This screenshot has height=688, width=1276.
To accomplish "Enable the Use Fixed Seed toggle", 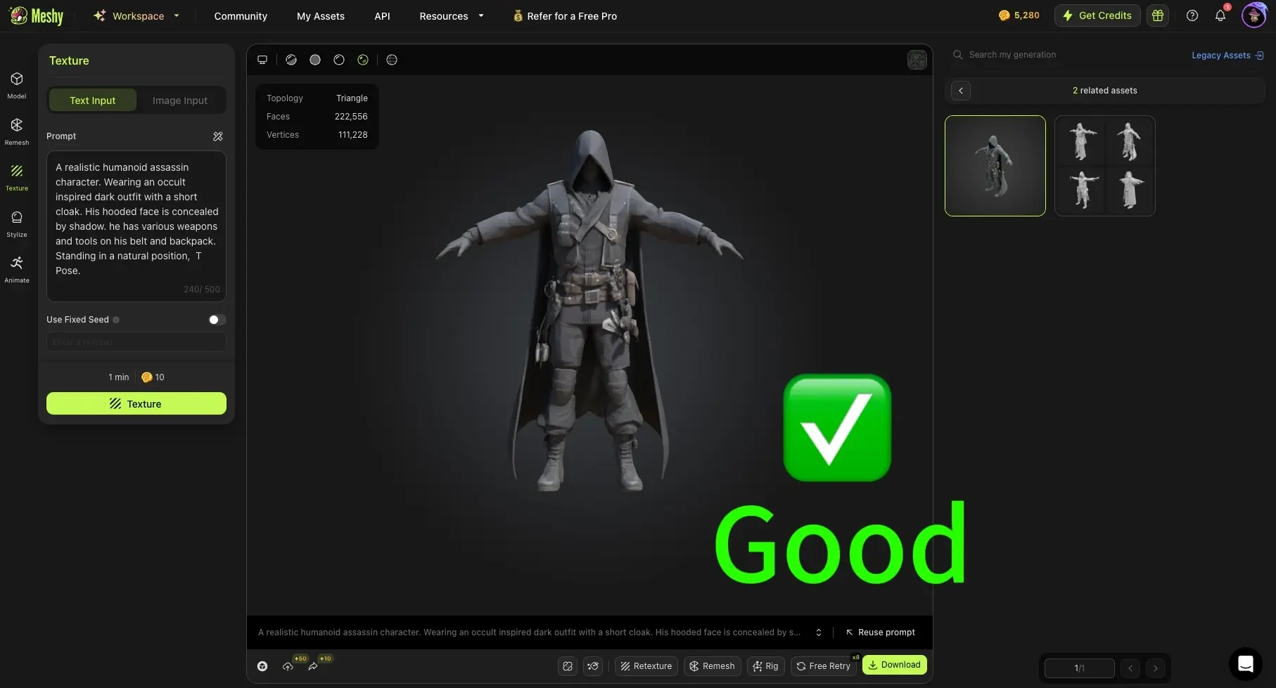I will pos(217,320).
